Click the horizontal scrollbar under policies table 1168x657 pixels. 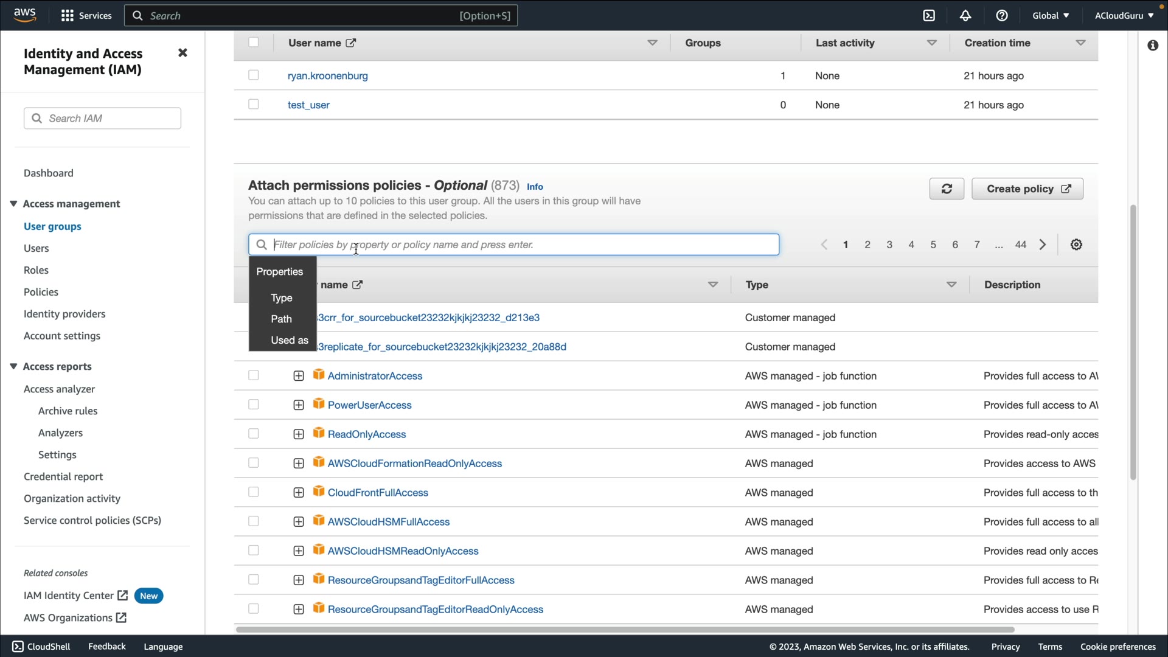tap(625, 630)
